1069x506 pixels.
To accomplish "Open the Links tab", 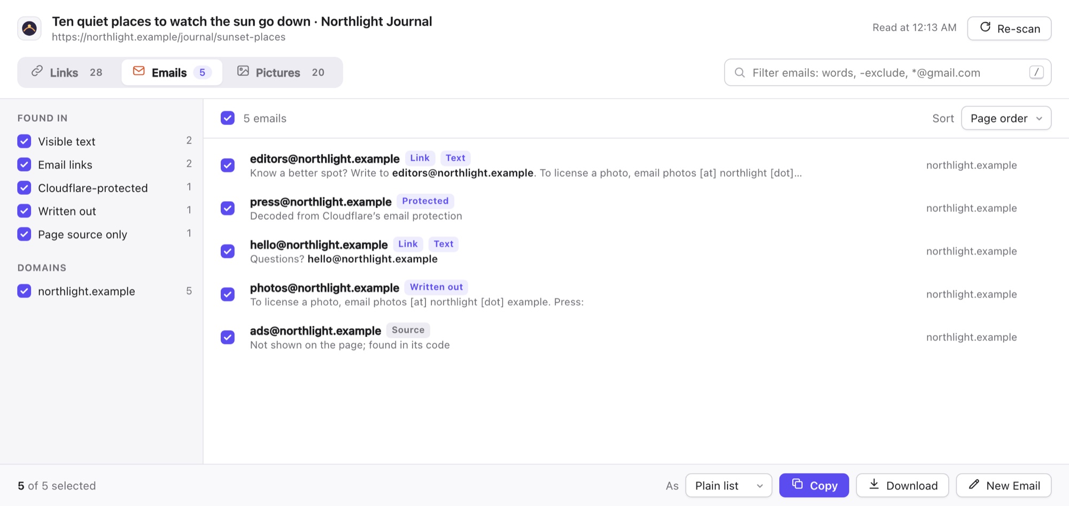I will pyautogui.click(x=67, y=73).
